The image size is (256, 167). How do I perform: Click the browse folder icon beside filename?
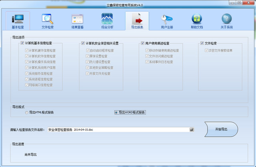click(x=192, y=130)
